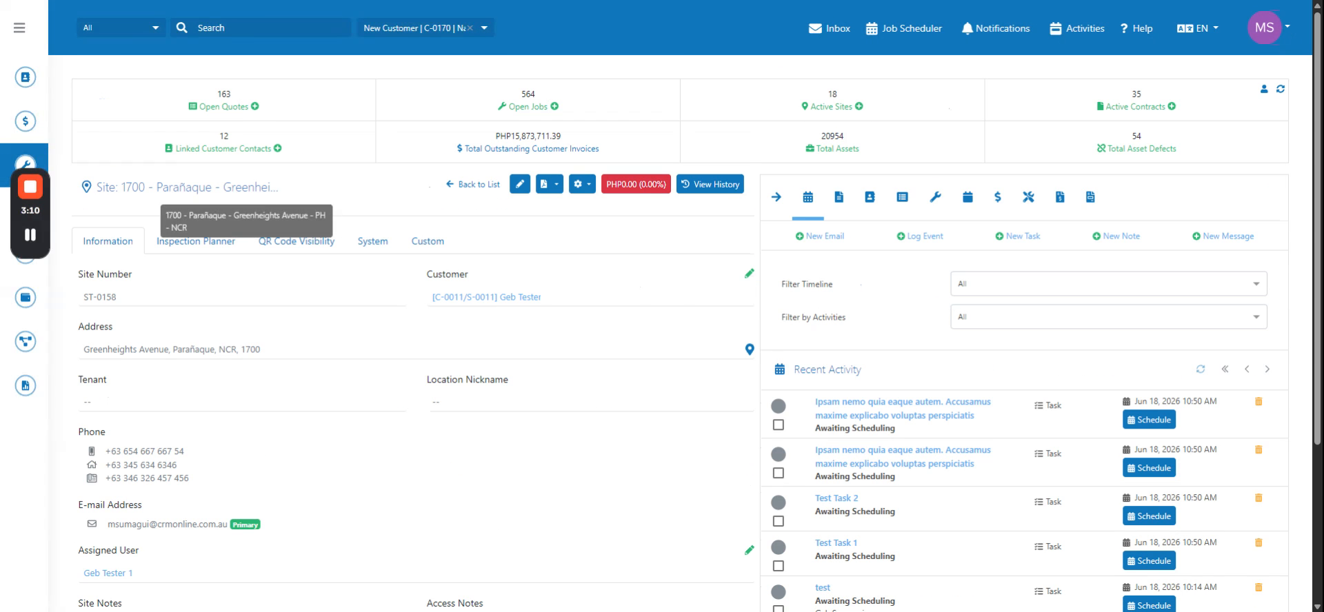Click New Email
The height and width of the screenshot is (612, 1324).
(820, 236)
